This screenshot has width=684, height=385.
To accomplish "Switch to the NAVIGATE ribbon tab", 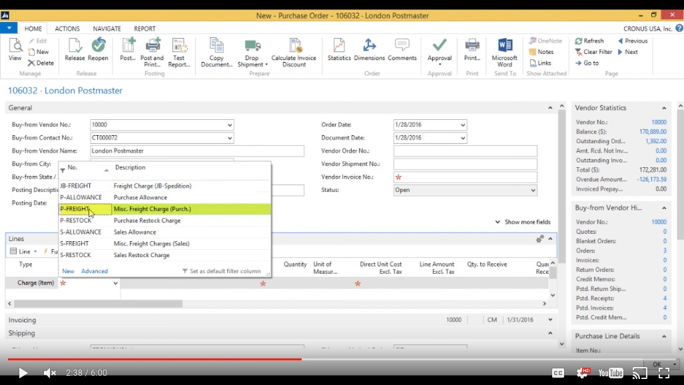I will [x=107, y=29].
